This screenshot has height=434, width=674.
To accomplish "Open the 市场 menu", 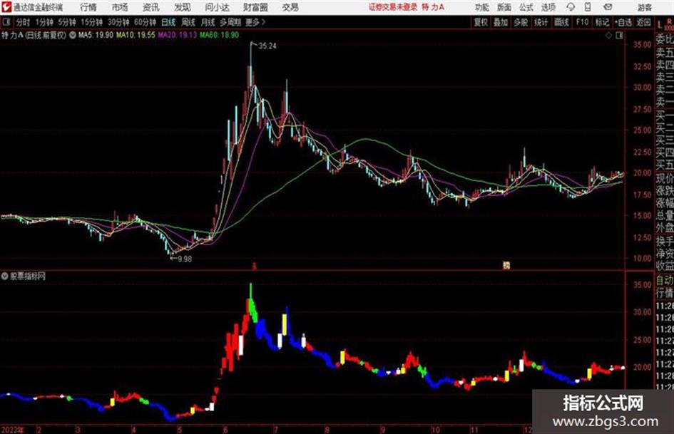I will point(120,7).
